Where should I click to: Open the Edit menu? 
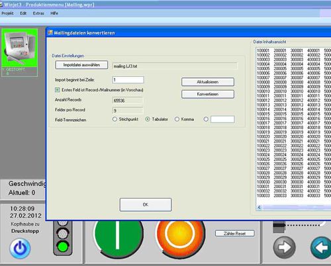(x=23, y=13)
